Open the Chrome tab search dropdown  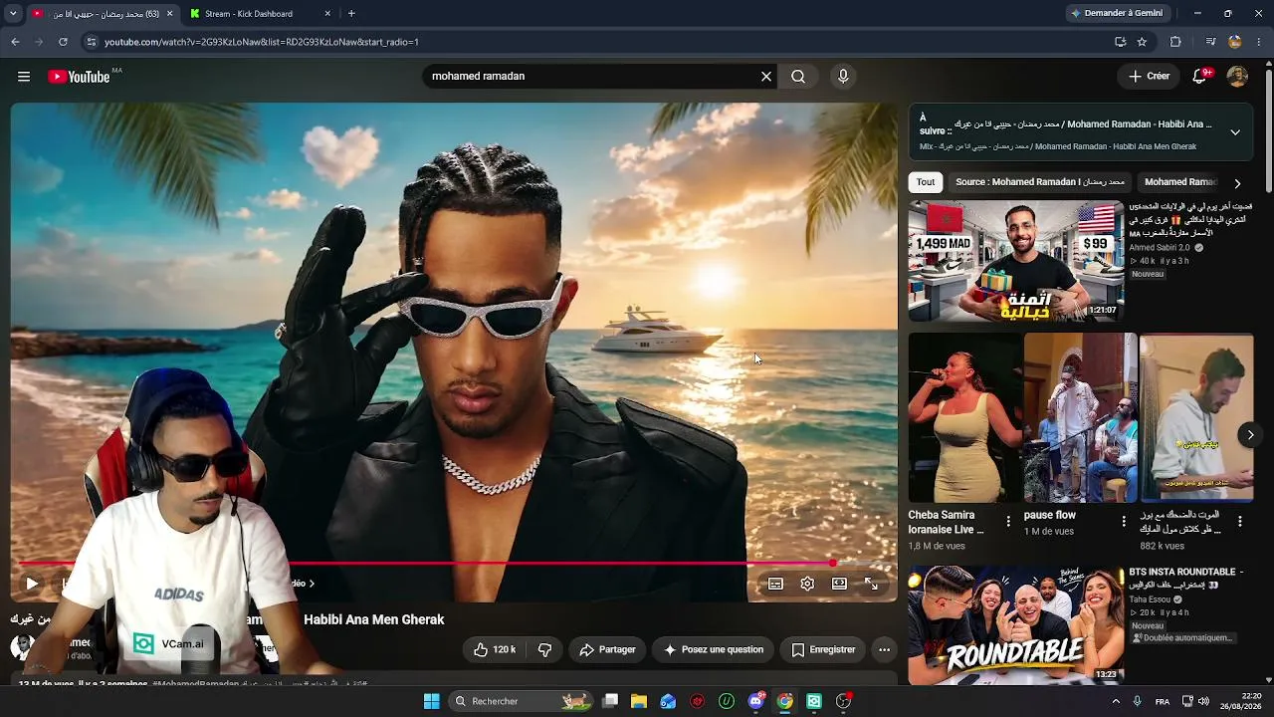(13, 14)
